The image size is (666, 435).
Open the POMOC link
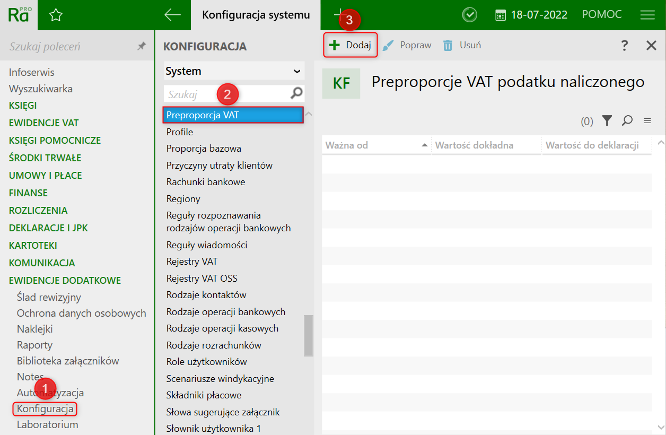pos(602,15)
